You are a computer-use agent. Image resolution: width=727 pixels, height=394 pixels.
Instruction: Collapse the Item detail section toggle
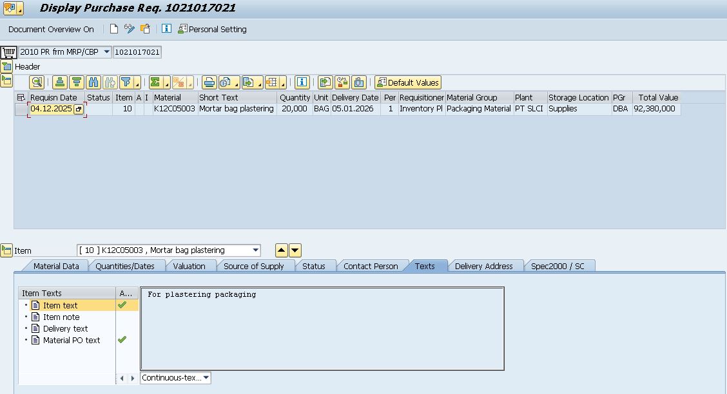click(6, 250)
